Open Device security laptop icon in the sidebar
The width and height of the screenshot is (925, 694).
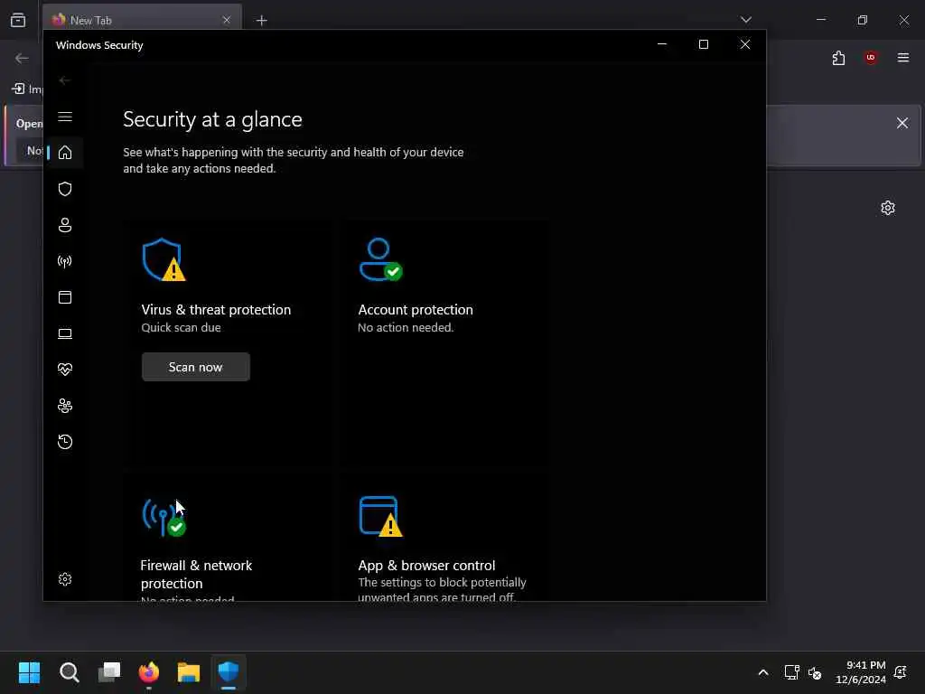point(65,334)
